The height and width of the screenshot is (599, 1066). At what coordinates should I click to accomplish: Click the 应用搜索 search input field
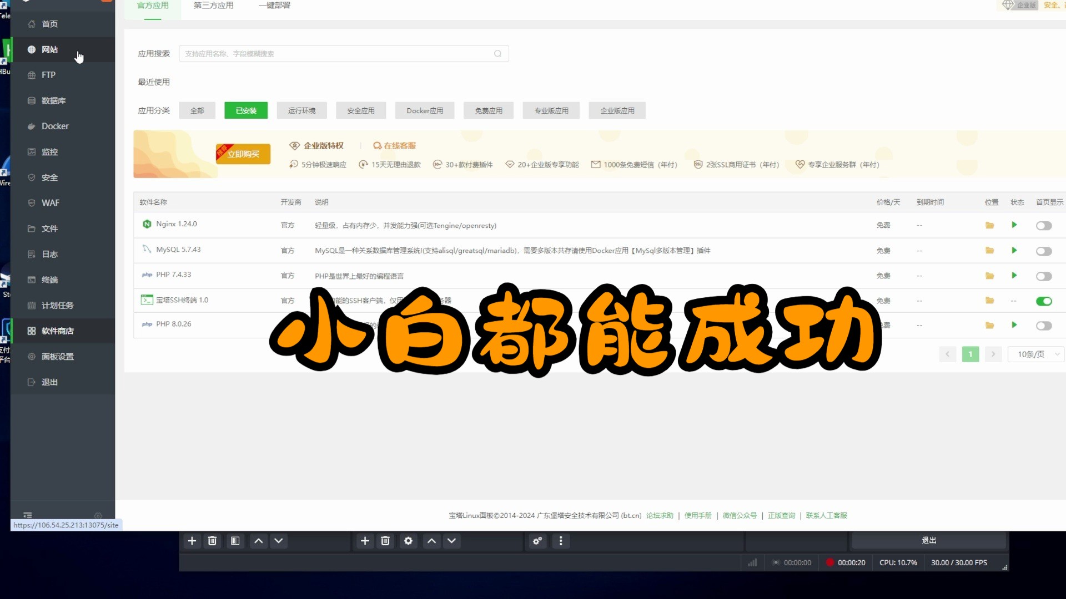pyautogui.click(x=344, y=54)
